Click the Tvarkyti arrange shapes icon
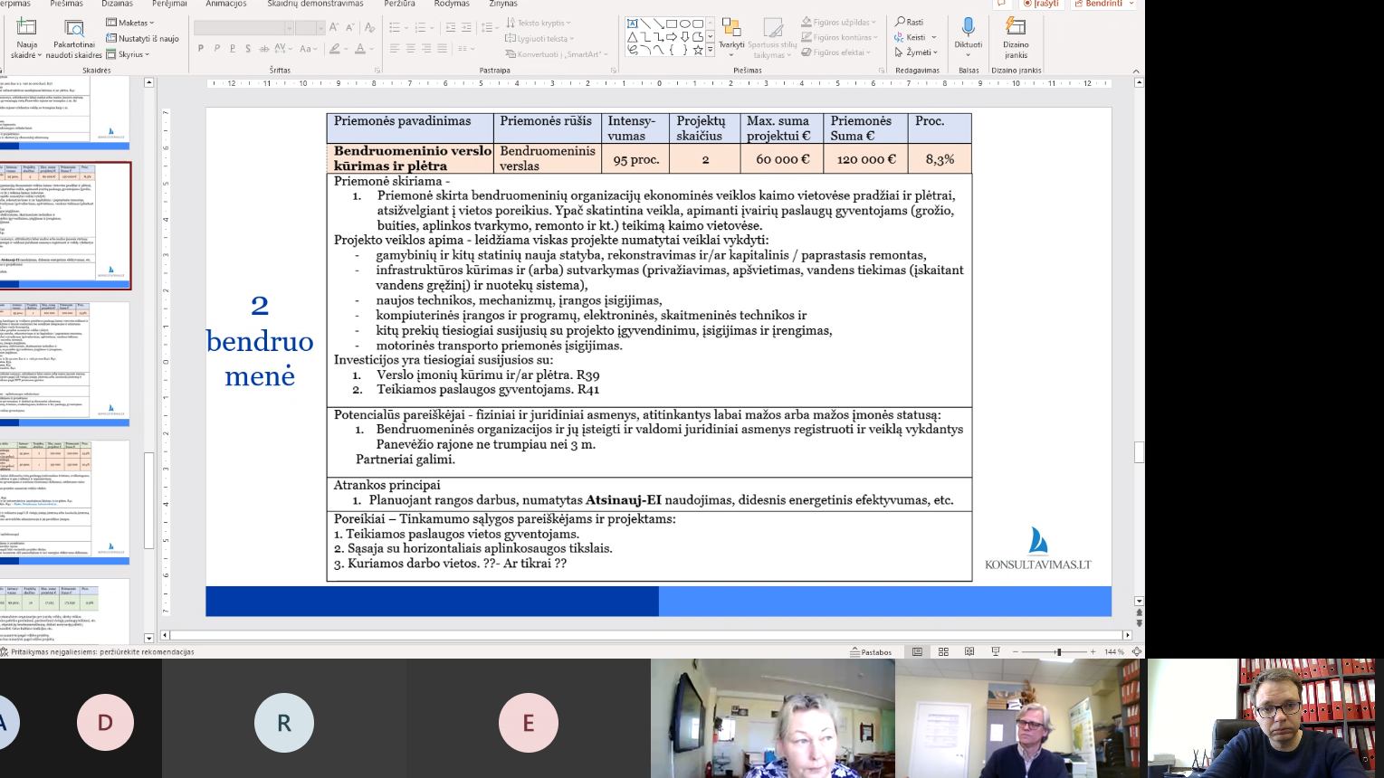 pyautogui.click(x=731, y=27)
